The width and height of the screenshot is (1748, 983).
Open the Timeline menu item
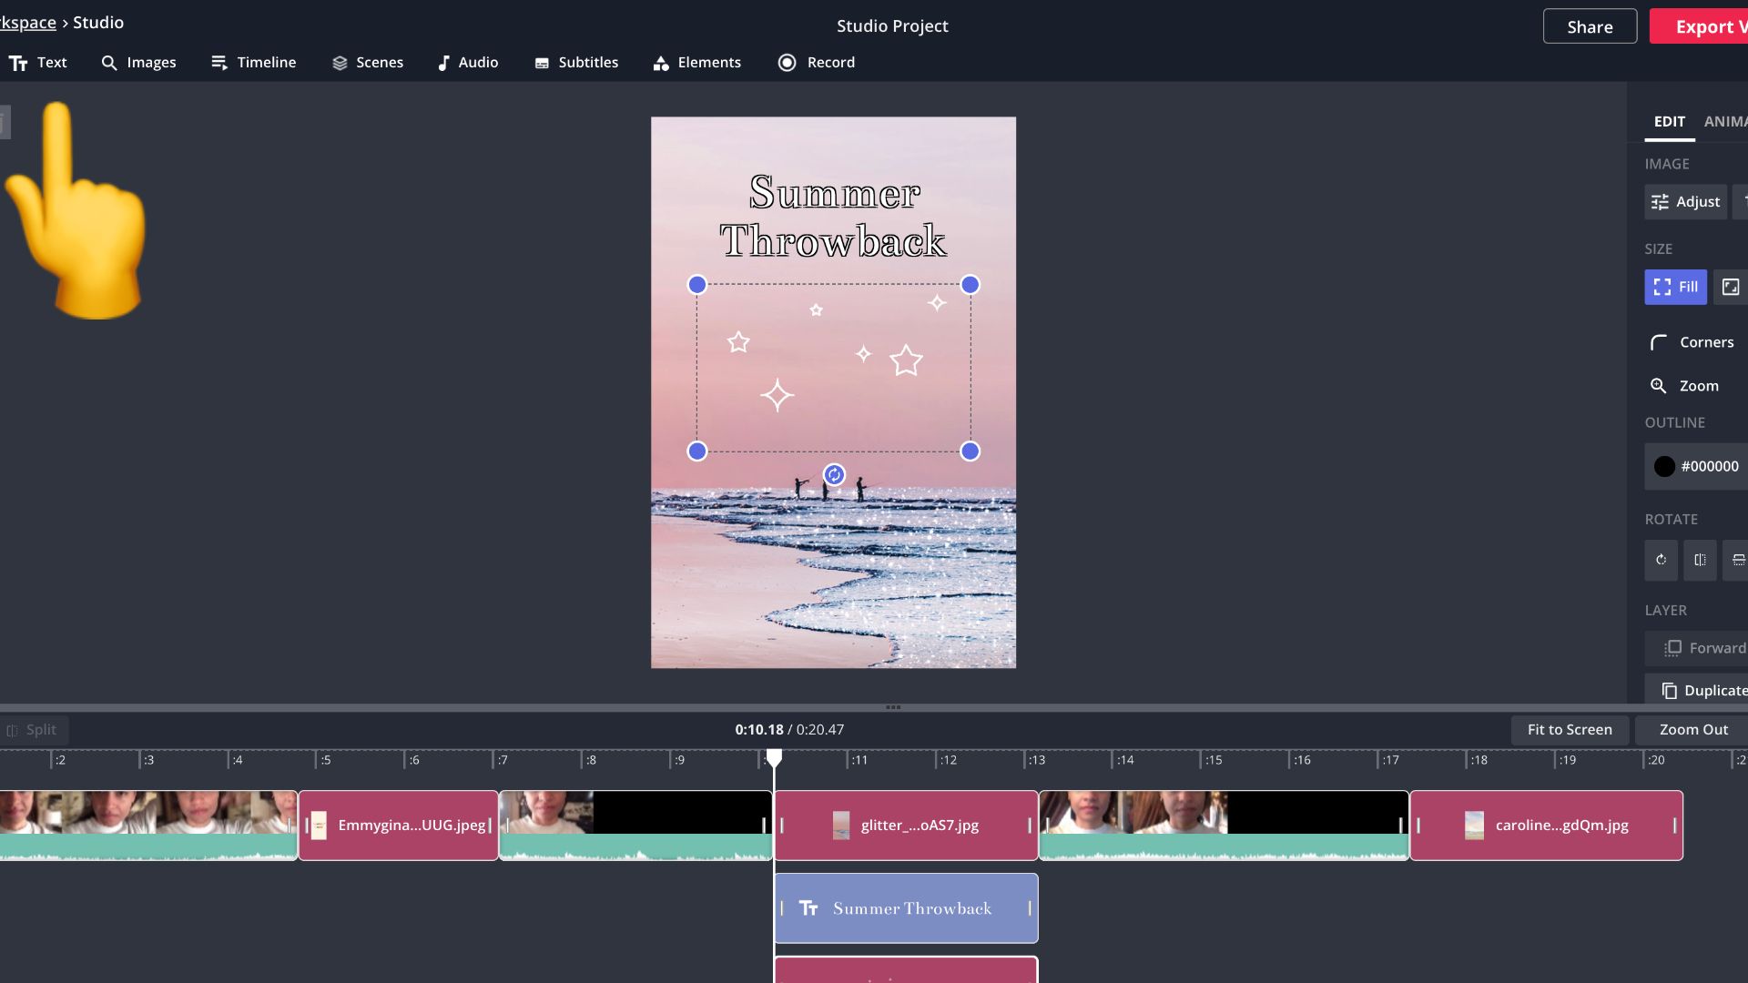click(254, 63)
